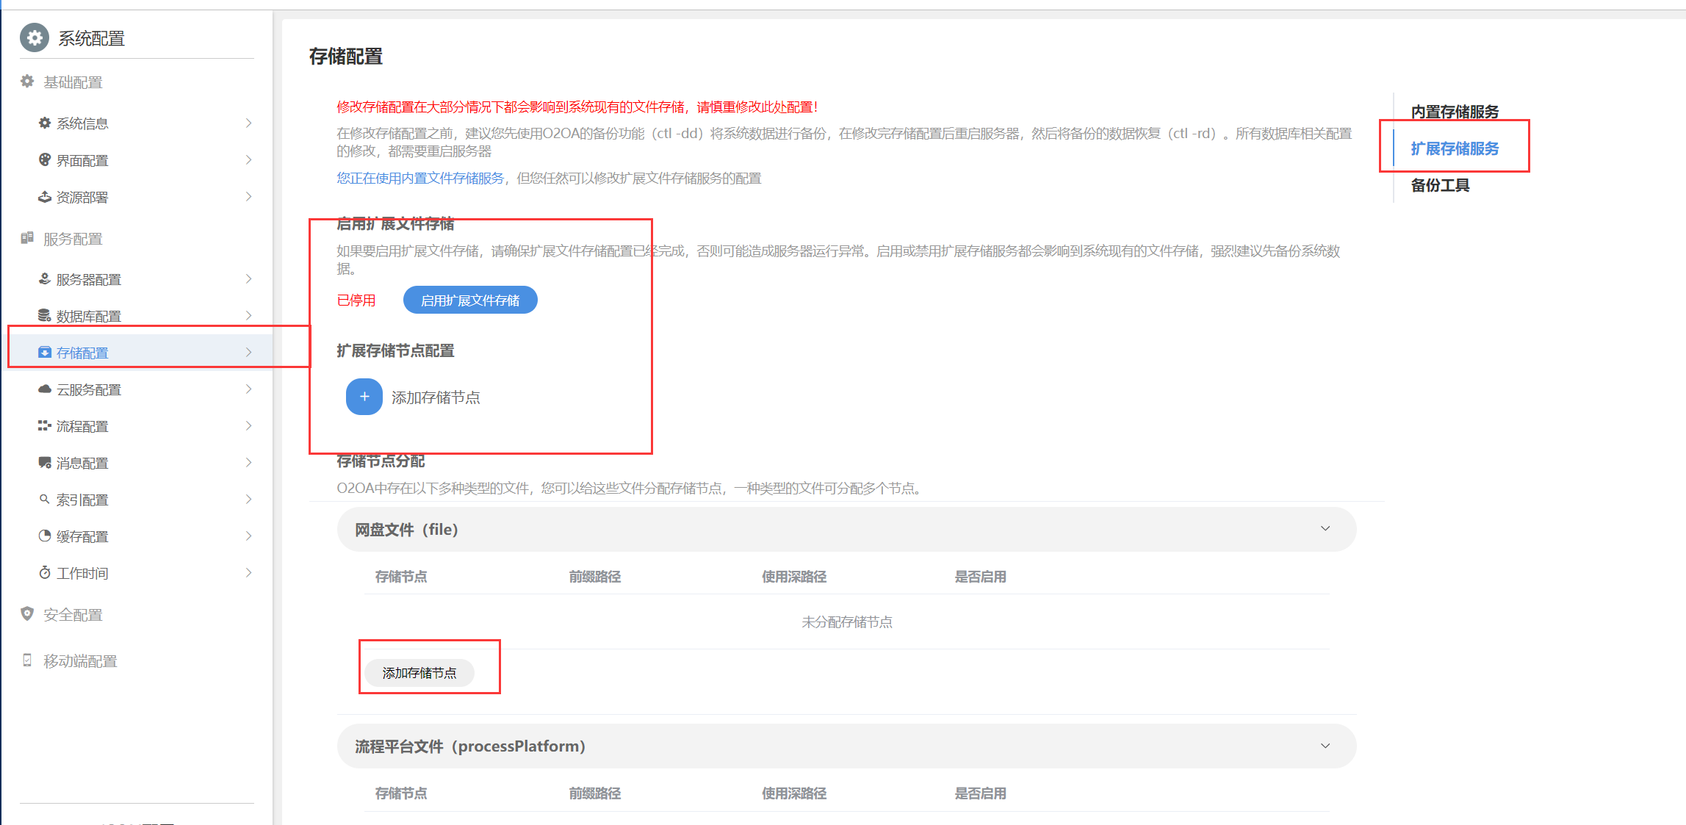Collapse the 流程平台文件 (processPlatform) section
This screenshot has width=1686, height=825.
coord(1325,746)
